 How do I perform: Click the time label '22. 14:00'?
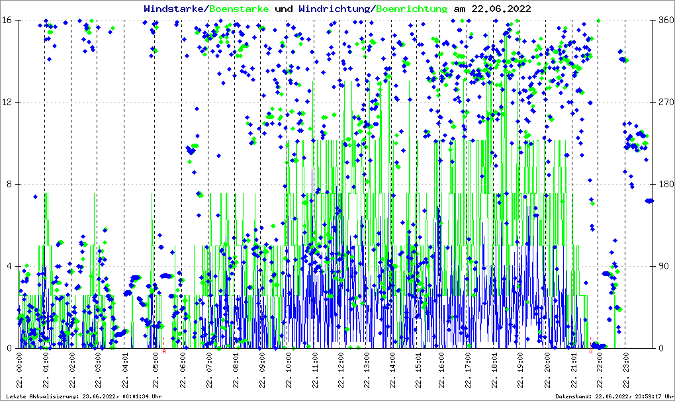[392, 371]
